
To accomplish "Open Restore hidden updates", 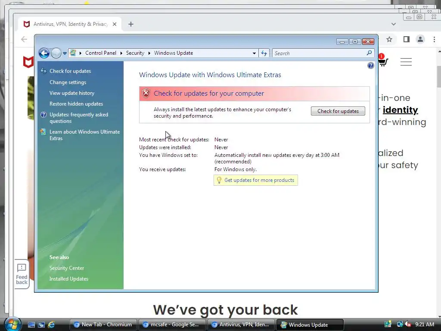I will click(76, 103).
